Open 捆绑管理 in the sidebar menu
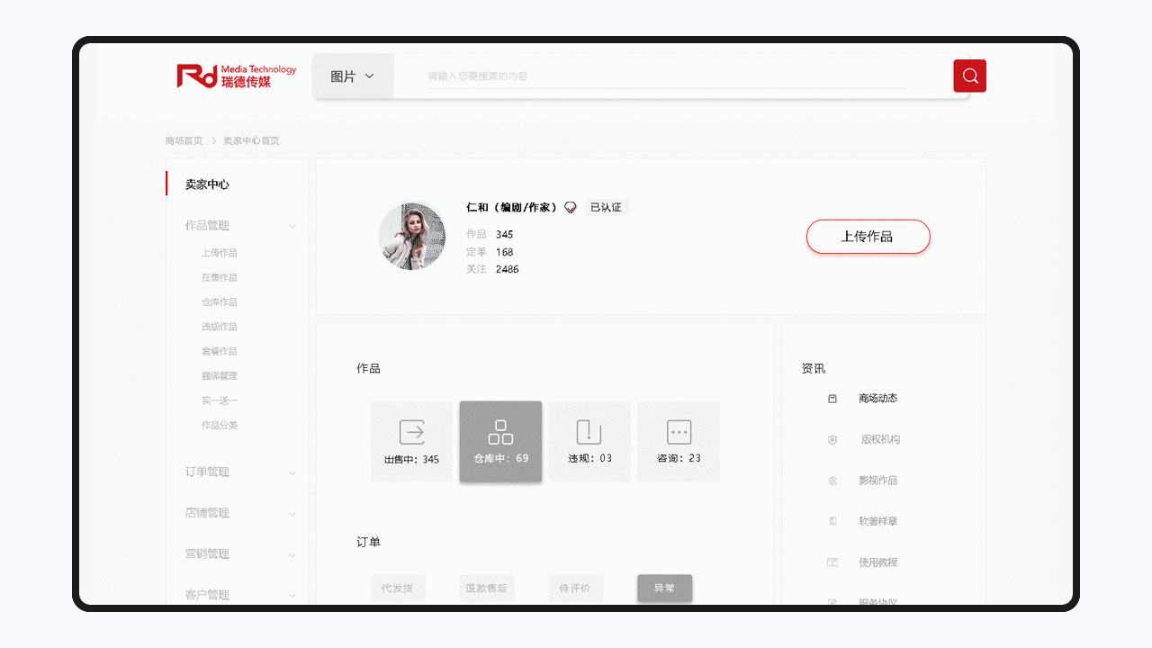The image size is (1152, 648). (x=220, y=376)
